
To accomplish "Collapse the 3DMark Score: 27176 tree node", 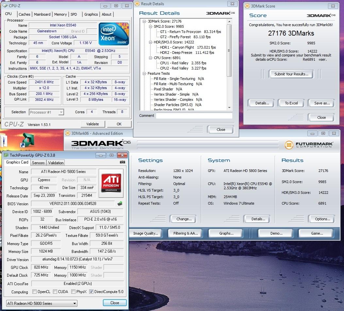I will (x=144, y=21).
